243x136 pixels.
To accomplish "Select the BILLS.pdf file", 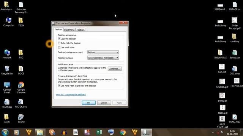I will (222, 110).
